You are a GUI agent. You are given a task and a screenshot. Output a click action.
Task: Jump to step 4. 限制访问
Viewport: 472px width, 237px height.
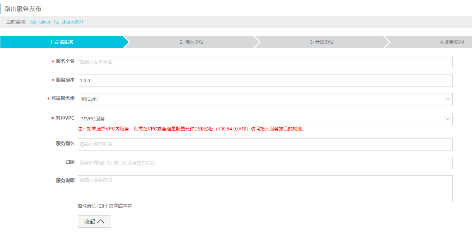pos(451,42)
